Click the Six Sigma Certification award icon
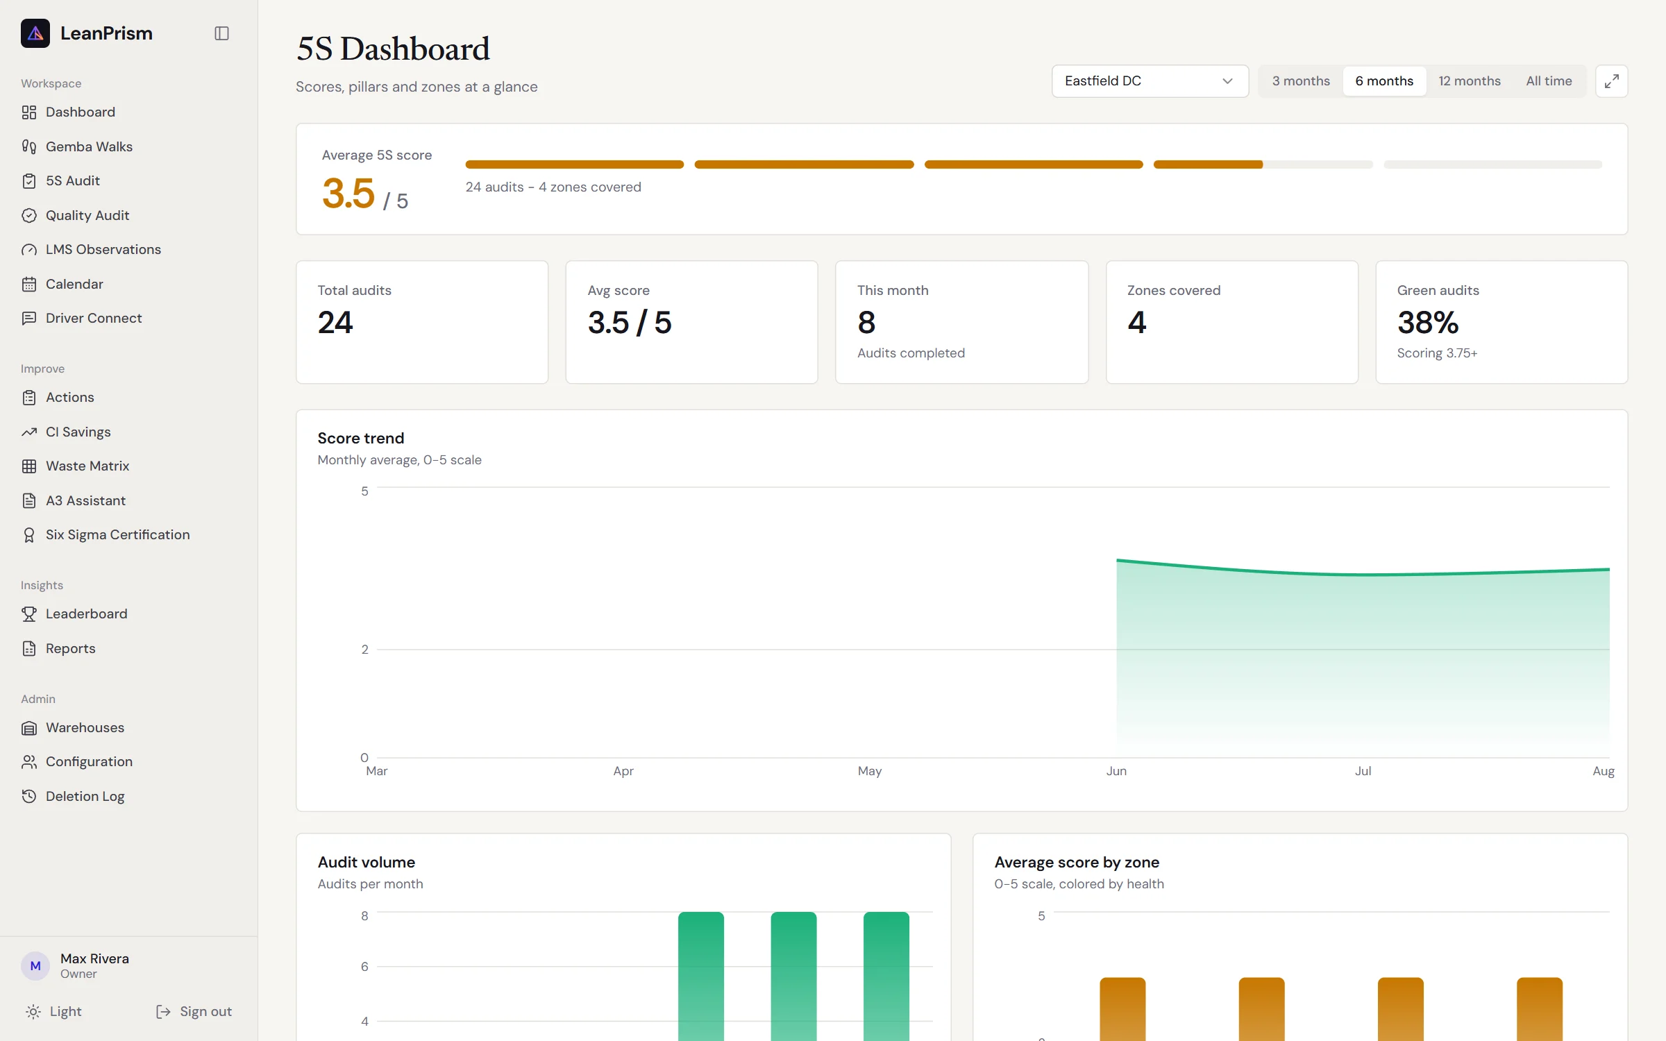This screenshot has width=1666, height=1041. (x=29, y=535)
